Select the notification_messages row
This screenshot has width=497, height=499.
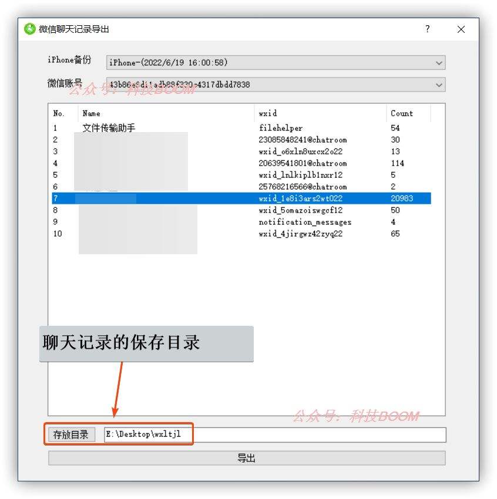click(241, 222)
